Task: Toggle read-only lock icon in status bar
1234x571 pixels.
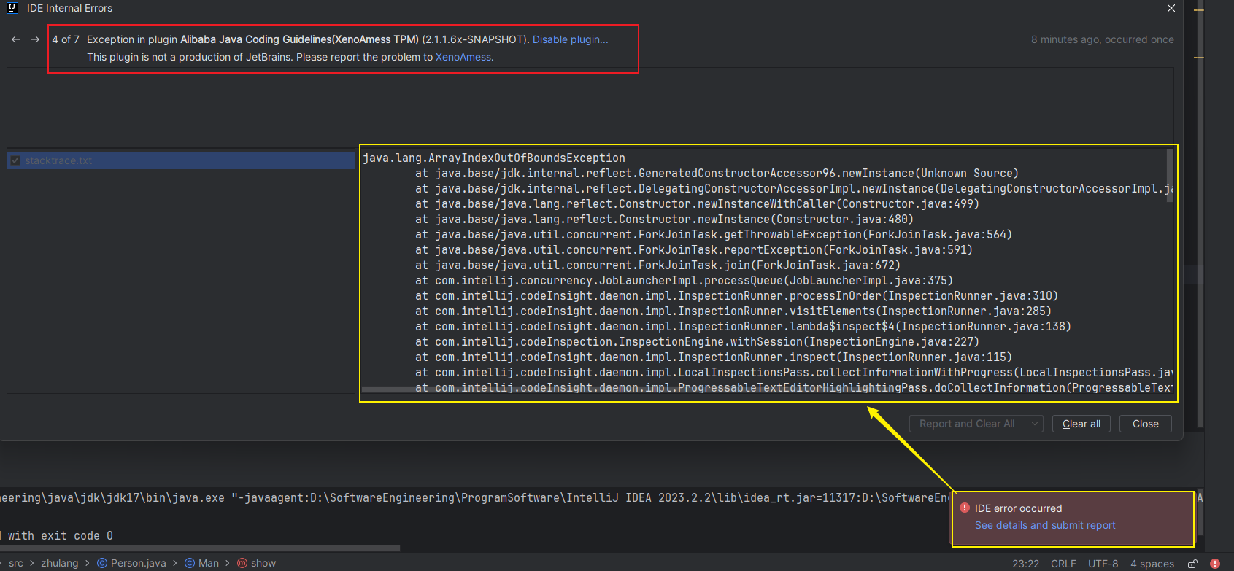Action: click(1192, 564)
